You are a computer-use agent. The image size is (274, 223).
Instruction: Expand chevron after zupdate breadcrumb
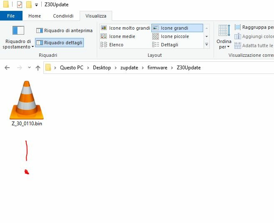pyautogui.click(x=143, y=68)
